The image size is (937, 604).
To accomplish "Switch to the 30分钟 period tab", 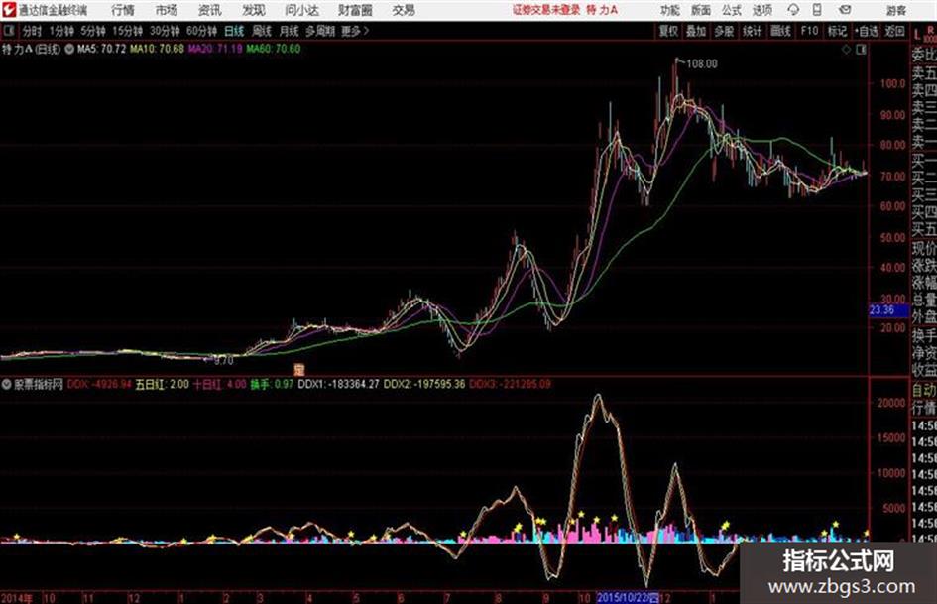I will pos(165,31).
